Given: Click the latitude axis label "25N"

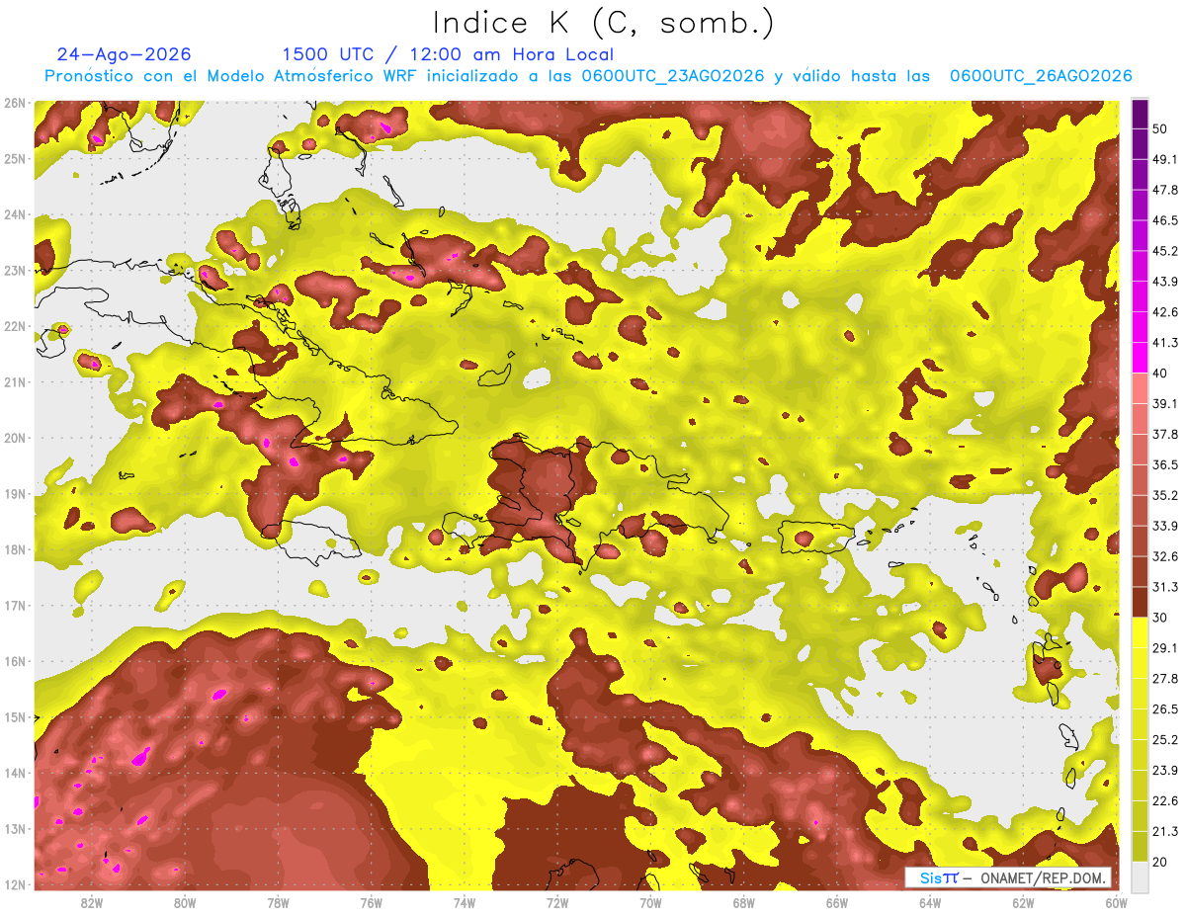Looking at the screenshot, I should (x=15, y=159).
